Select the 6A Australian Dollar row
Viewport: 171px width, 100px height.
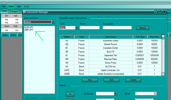pos(111,40)
